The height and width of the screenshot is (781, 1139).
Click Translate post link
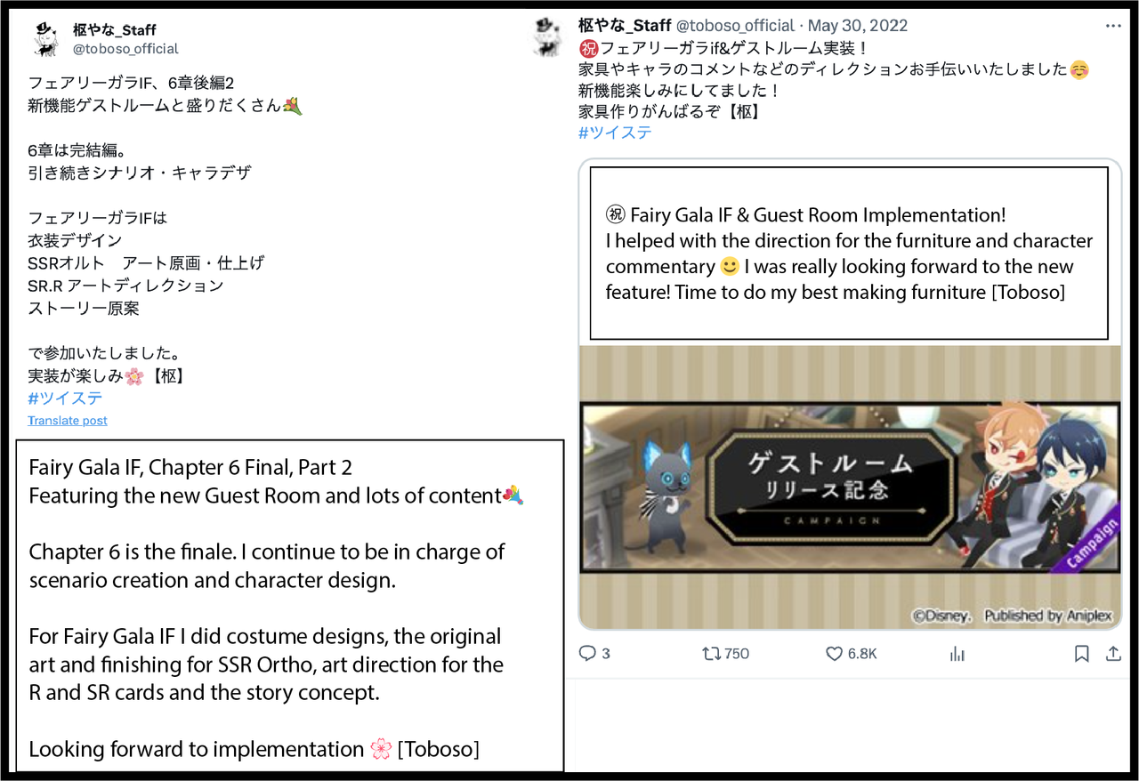coord(68,421)
